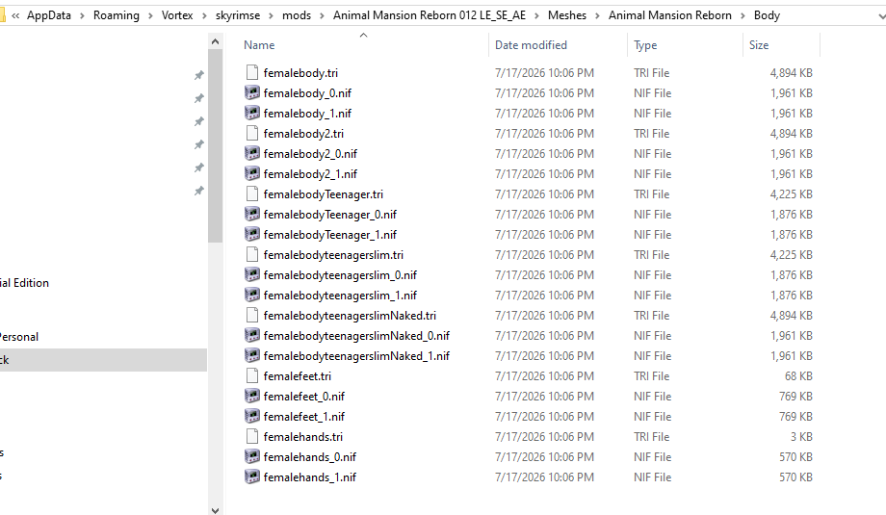Select the navigation item ending in 'ial Edition'
This screenshot has width=886, height=515.
pyautogui.click(x=24, y=283)
